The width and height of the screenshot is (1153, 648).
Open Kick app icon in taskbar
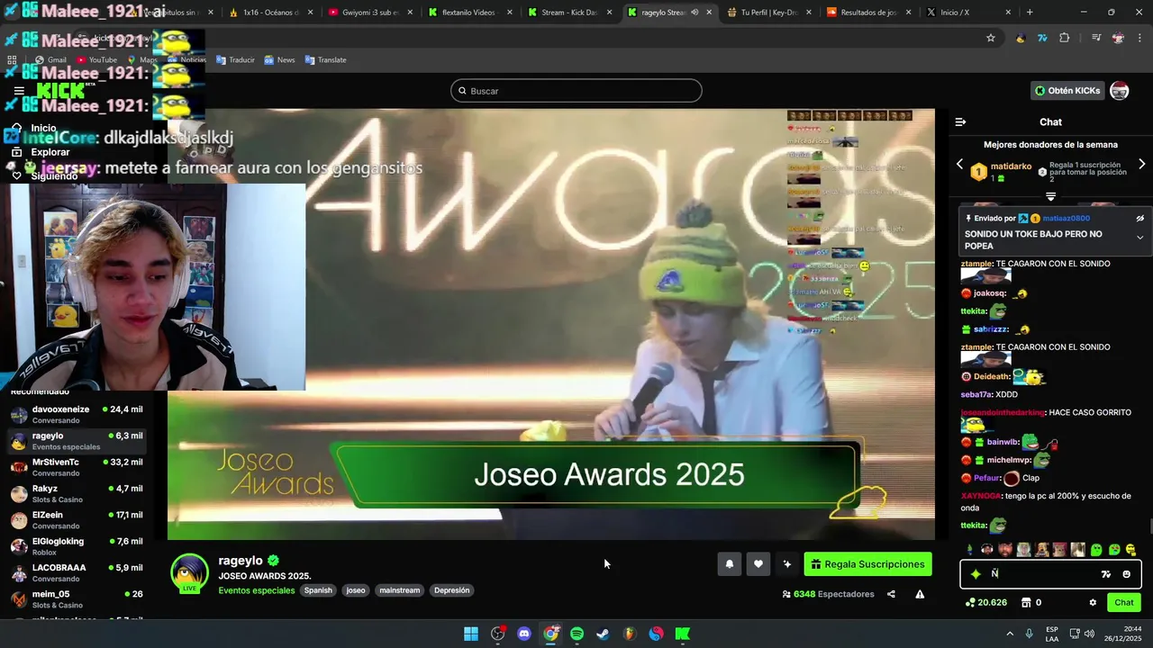(x=683, y=634)
